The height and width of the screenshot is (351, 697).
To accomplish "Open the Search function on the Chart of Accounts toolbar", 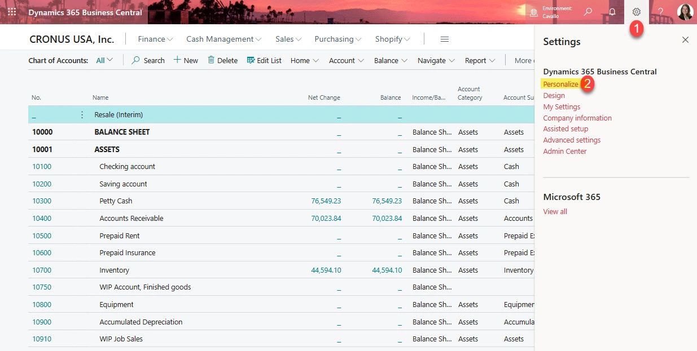I will pyautogui.click(x=147, y=60).
